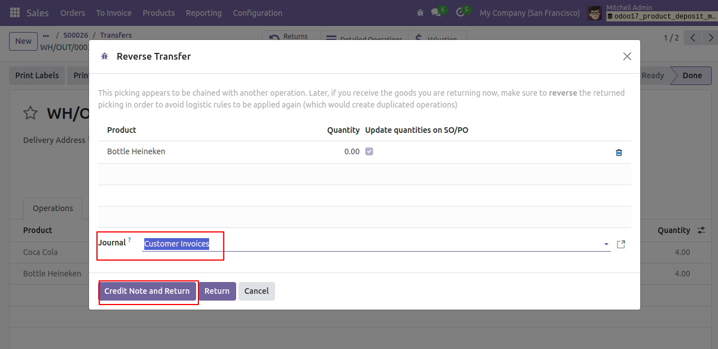This screenshot has width=718, height=349.
Task: Click the bug icon in Reverse Transfer title
Action: pos(104,56)
